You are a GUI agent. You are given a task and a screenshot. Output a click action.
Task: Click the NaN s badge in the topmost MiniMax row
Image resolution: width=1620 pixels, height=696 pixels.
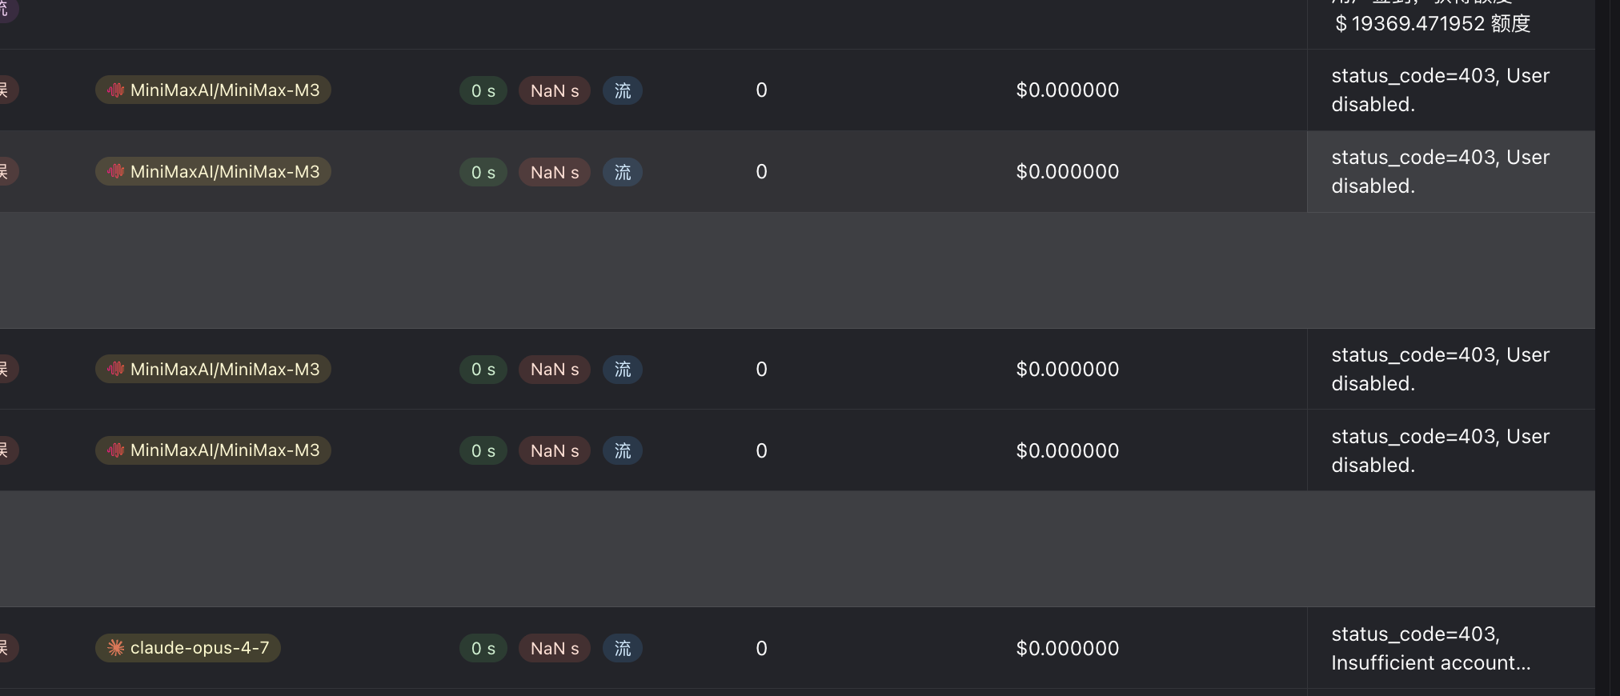point(555,90)
